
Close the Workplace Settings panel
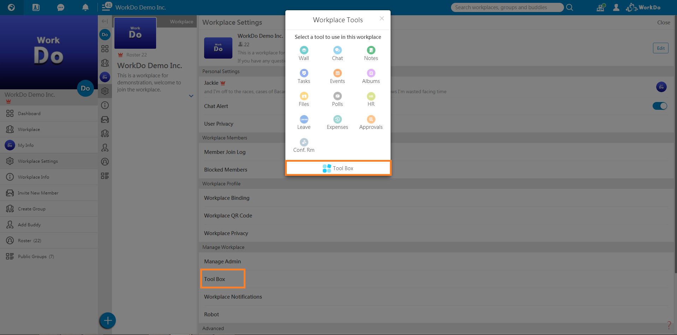pos(664,22)
